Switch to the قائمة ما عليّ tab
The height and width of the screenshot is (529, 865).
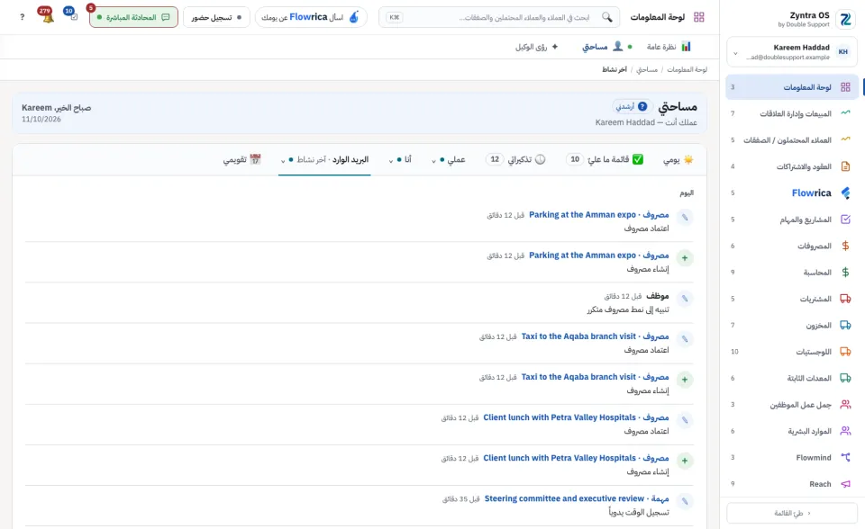[x=605, y=159]
